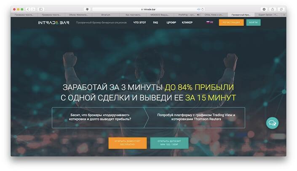Click the orange РЕГИСТРАЦИЯ button
297x171 pixels.
point(231,22)
